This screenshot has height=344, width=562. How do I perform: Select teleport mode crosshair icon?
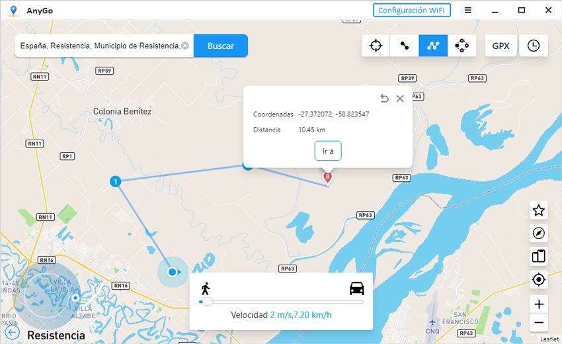point(376,46)
